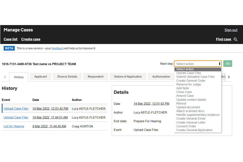Select the Refund action option
Screen dimensions: 243x162
(181, 103)
